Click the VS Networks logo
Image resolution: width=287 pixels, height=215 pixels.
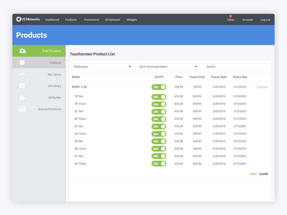(x=29, y=19)
